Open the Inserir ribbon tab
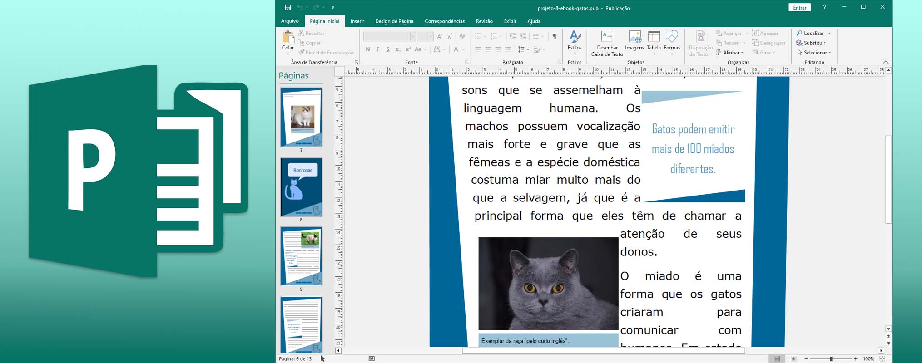The height and width of the screenshot is (363, 922). (357, 21)
